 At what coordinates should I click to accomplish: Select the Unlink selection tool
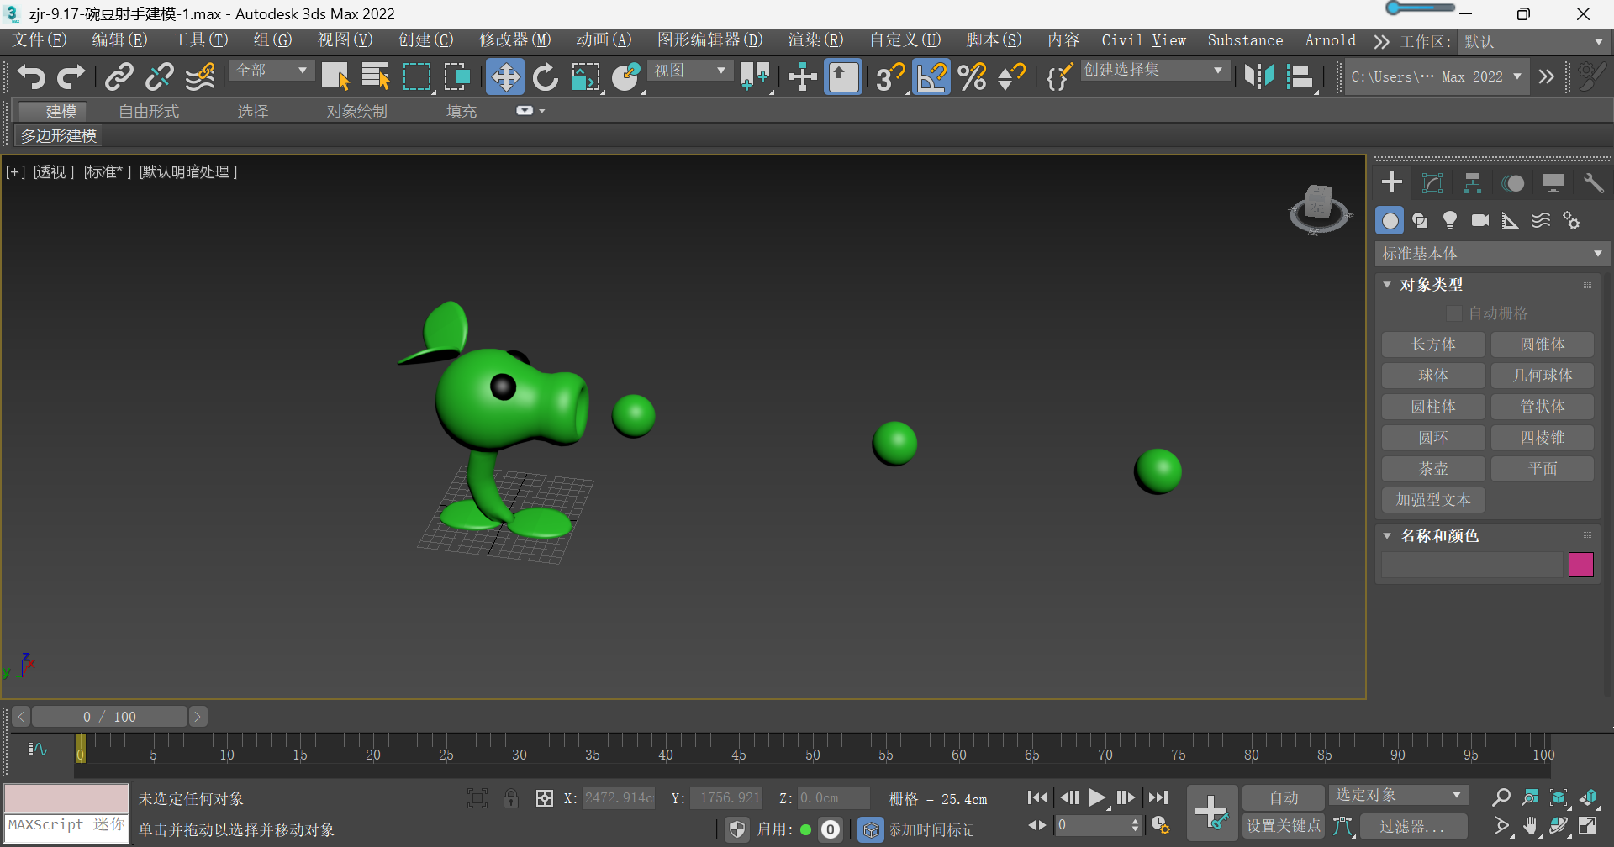click(159, 77)
